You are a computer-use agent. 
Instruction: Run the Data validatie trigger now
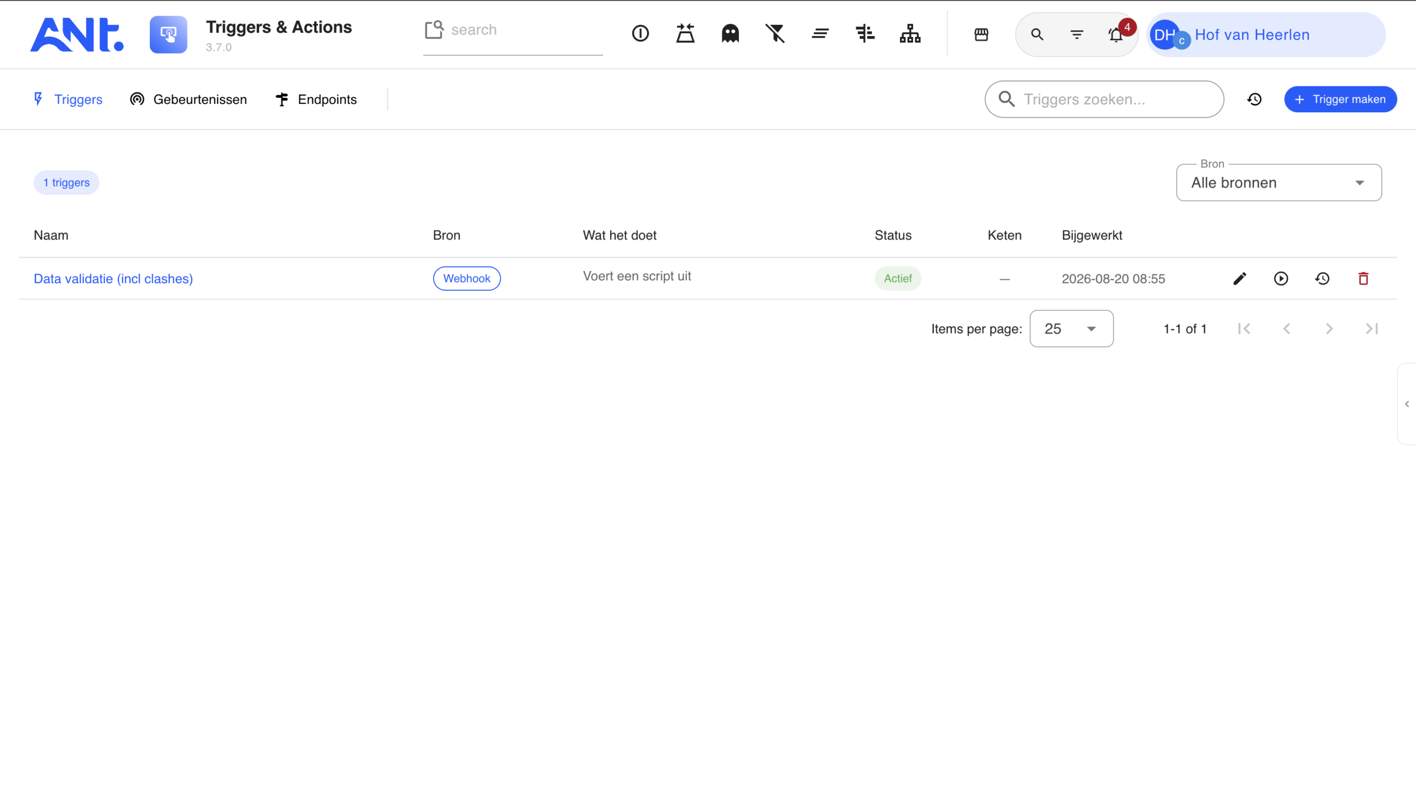tap(1280, 279)
